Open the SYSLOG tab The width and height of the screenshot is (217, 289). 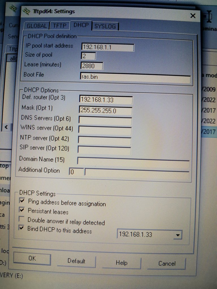point(105,26)
